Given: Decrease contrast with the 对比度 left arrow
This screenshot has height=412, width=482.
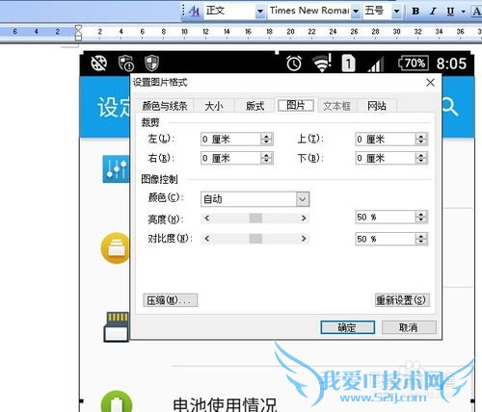Looking at the screenshot, I should pos(207,239).
